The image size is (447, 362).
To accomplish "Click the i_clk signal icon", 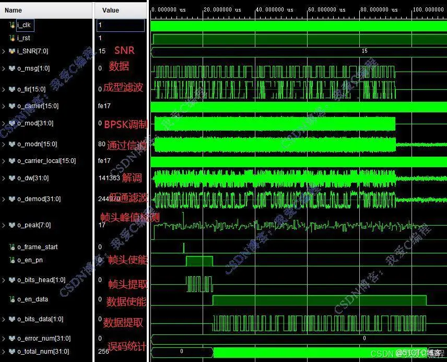I will (12, 25).
